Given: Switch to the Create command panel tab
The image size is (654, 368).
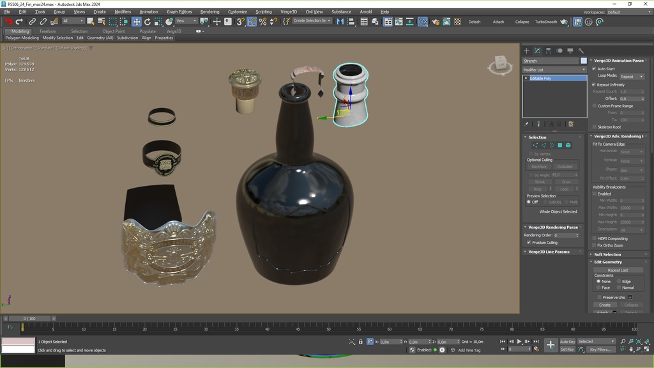Looking at the screenshot, I should 527,50.
